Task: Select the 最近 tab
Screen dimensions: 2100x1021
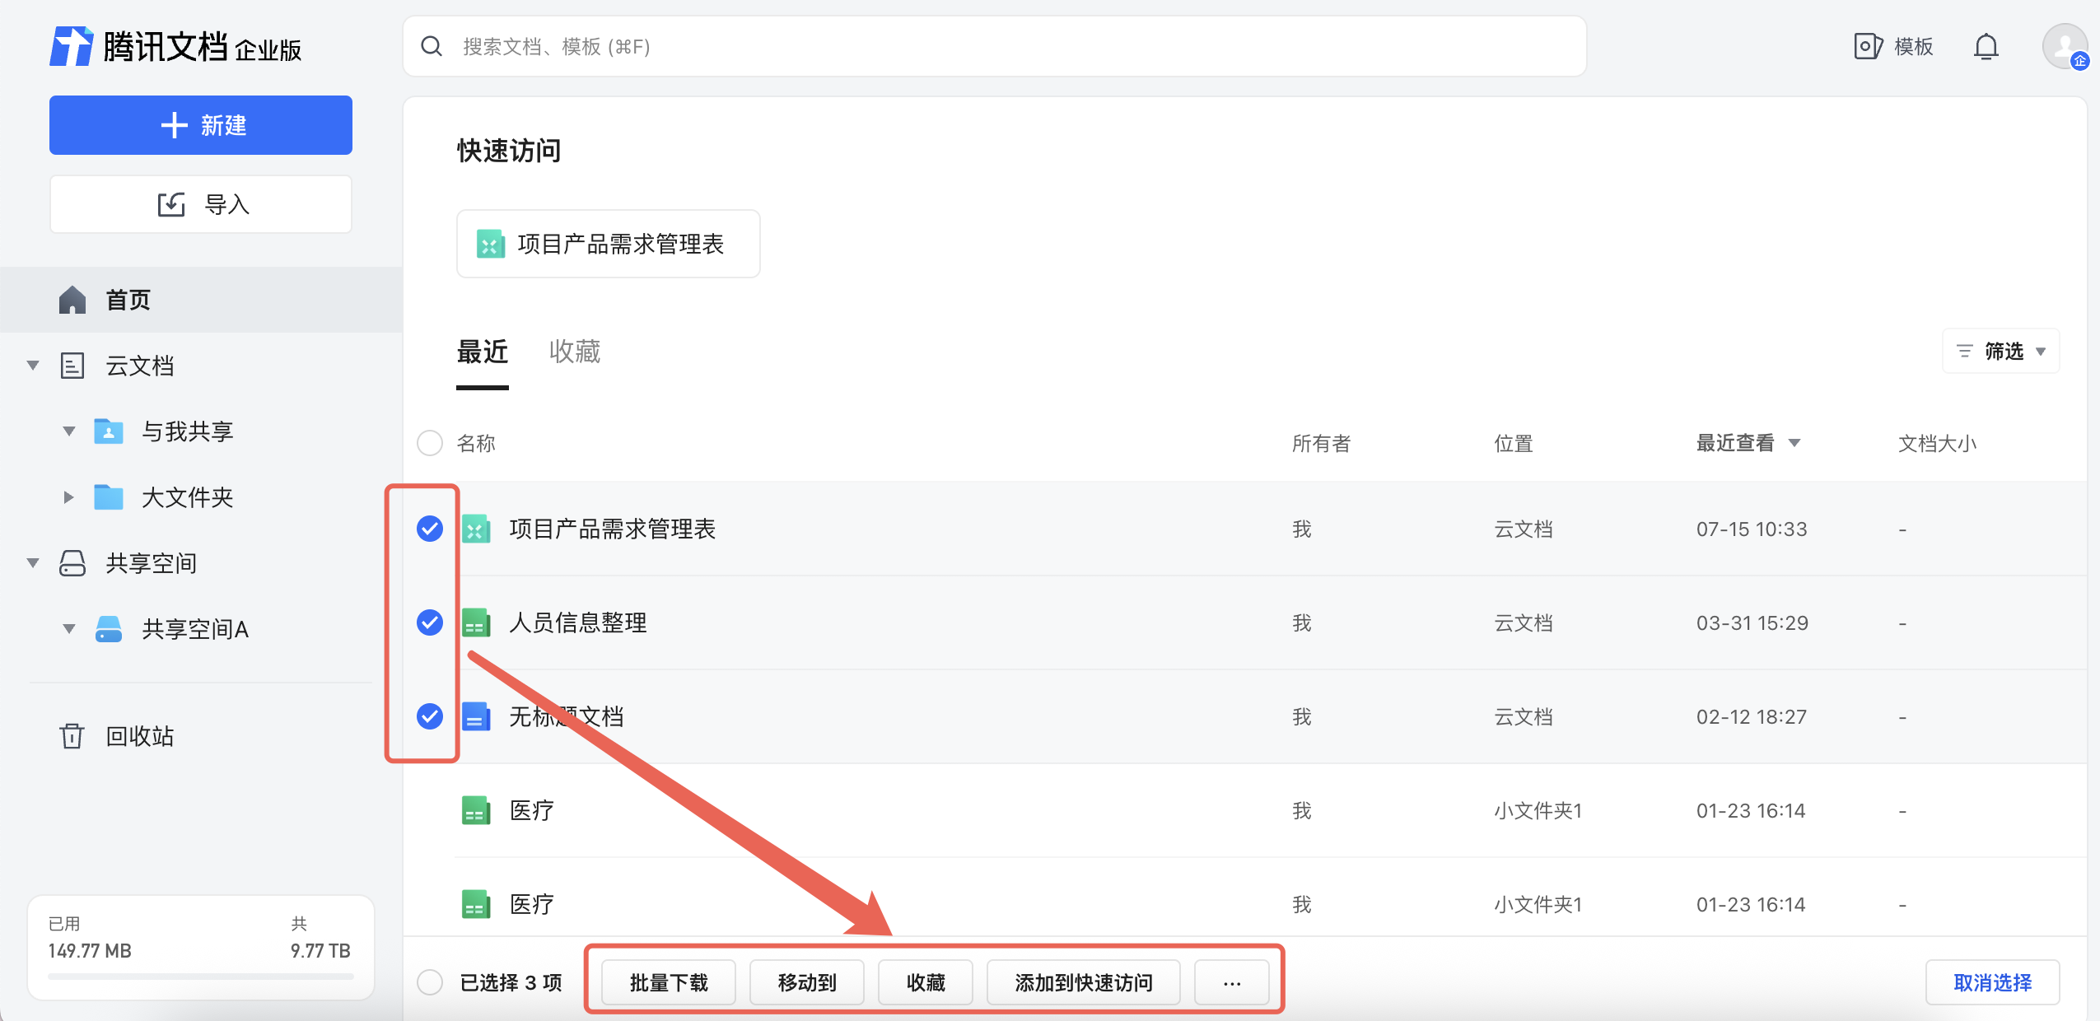Action: 483,352
